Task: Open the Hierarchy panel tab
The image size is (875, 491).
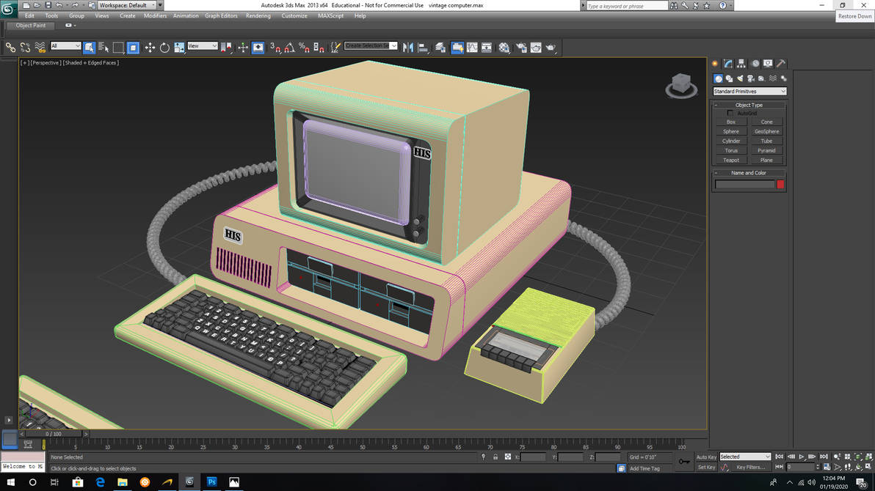Action: click(741, 64)
